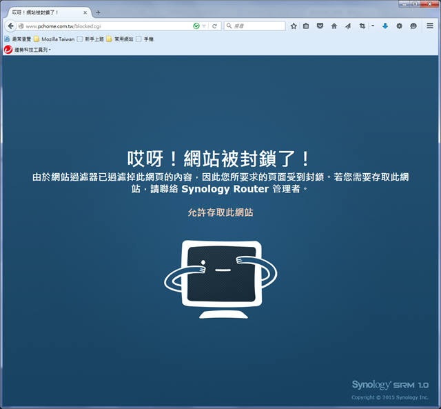Viewport: 441px width, 409px height.
Task: Open the URL history dropdown arrow
Action: pos(204,26)
